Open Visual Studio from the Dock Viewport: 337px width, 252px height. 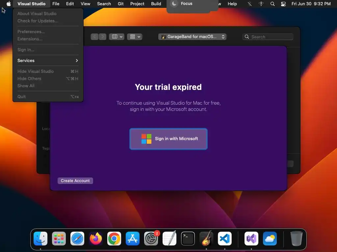(251, 239)
